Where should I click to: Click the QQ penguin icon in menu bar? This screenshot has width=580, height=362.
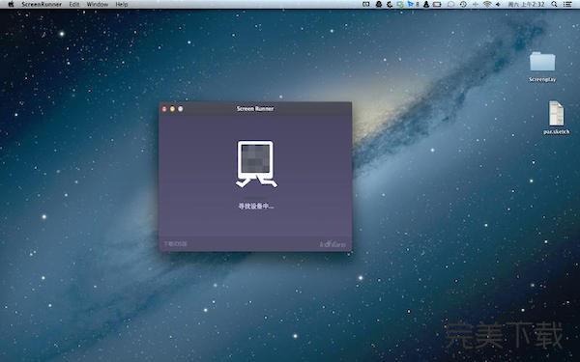378,4
